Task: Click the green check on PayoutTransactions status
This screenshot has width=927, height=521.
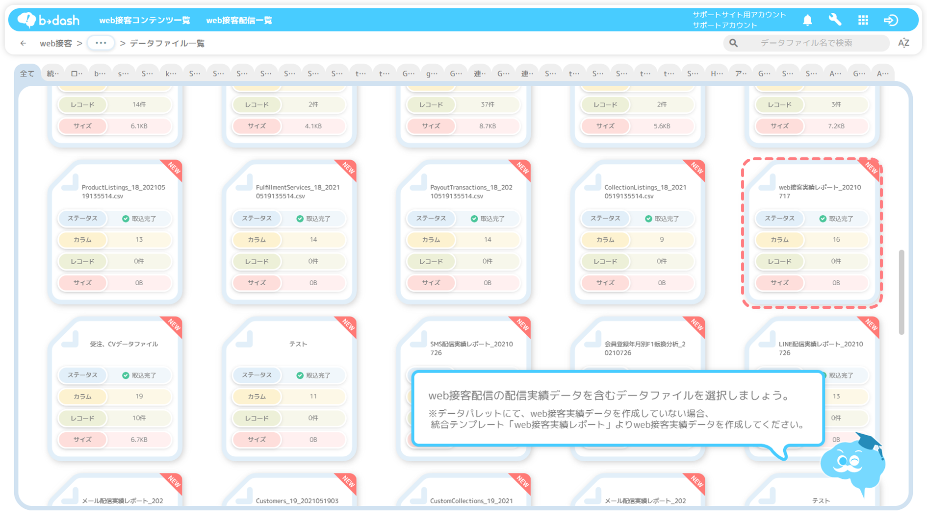Action: (474, 219)
